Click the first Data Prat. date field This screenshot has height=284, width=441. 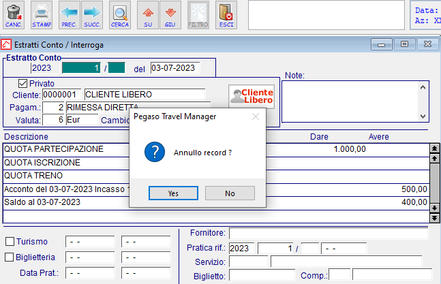pyautogui.click(x=90, y=273)
